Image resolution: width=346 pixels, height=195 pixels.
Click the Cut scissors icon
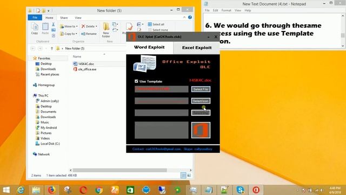click(x=53, y=24)
